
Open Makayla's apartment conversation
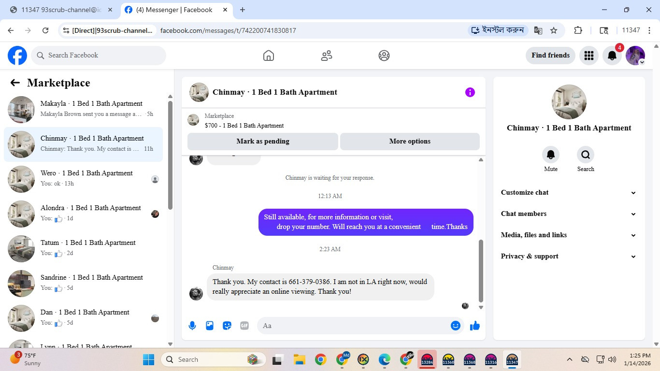point(83,110)
